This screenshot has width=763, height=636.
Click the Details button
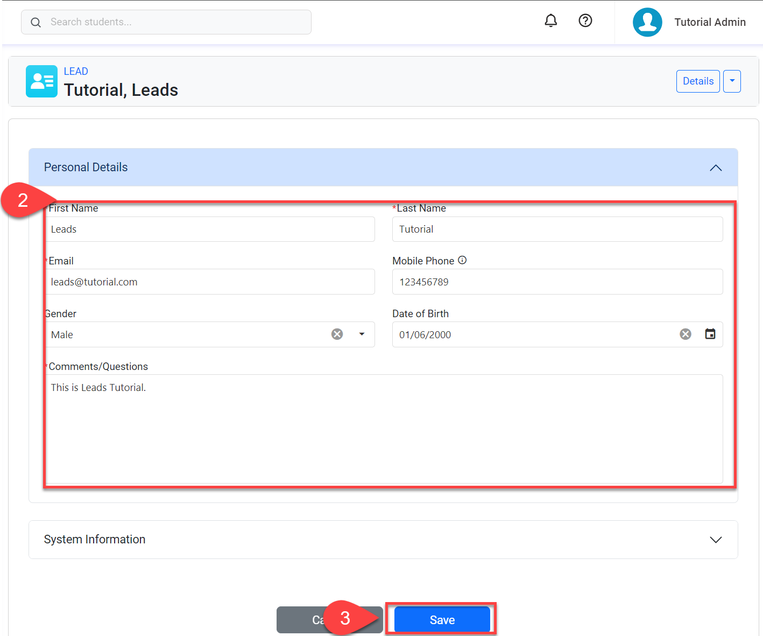697,81
